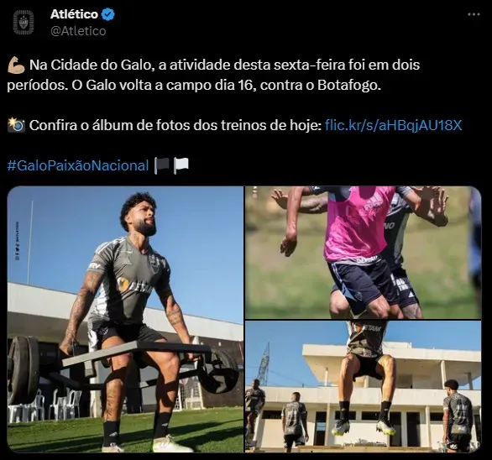The image size is (492, 460).
Task: Open the three-dot more options menu
Action: (474, 14)
